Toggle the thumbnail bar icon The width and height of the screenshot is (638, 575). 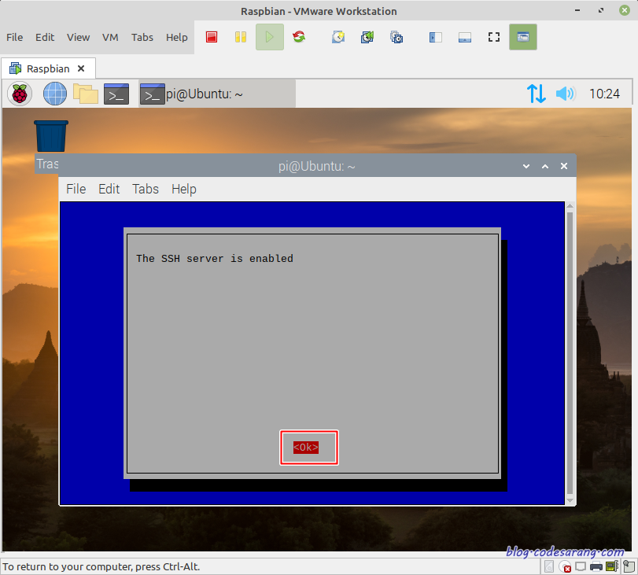pyautogui.click(x=465, y=38)
